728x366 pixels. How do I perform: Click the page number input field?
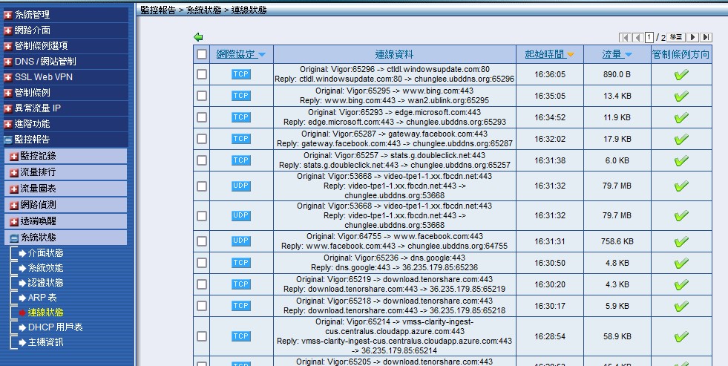(649, 37)
